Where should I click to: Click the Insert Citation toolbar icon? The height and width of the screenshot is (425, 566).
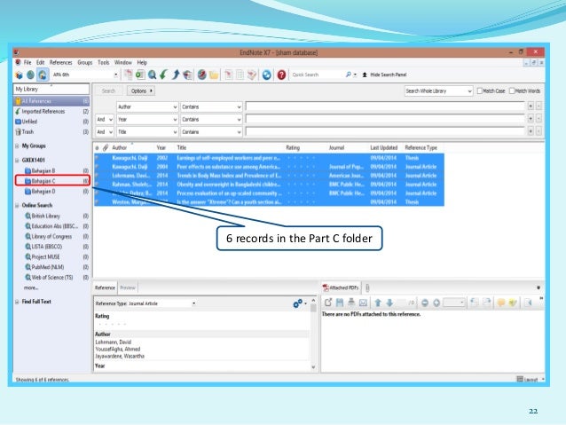228,75
